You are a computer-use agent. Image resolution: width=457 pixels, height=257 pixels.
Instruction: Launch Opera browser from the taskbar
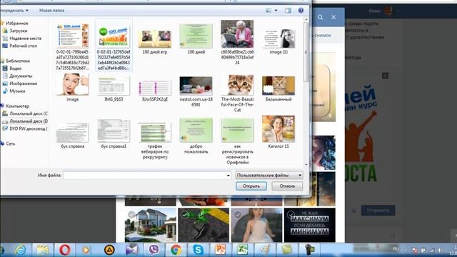click(x=65, y=250)
